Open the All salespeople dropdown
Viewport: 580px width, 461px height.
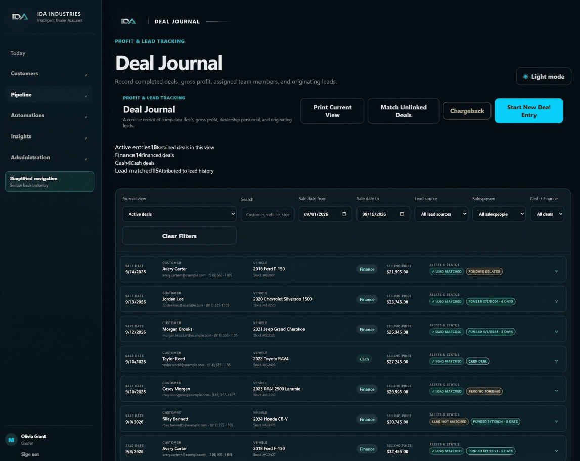(499, 214)
